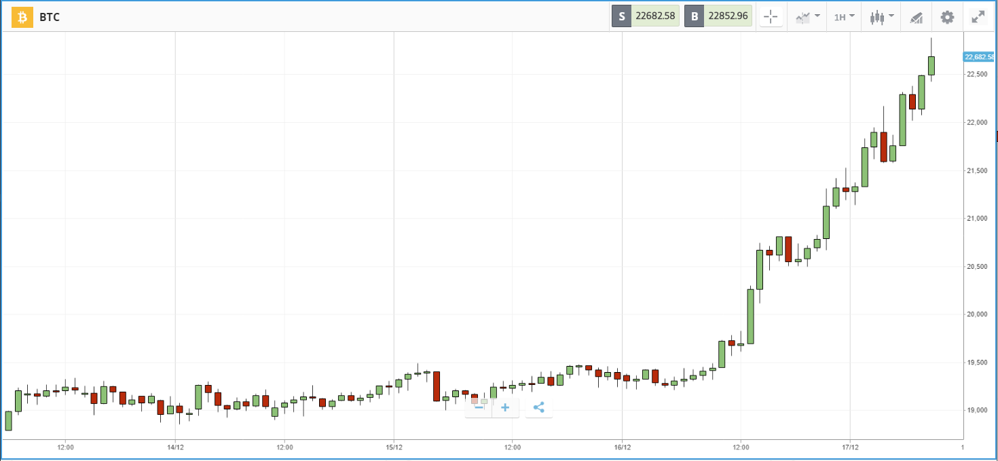
Task: Click the 21,500 price axis label
Action: (x=977, y=170)
